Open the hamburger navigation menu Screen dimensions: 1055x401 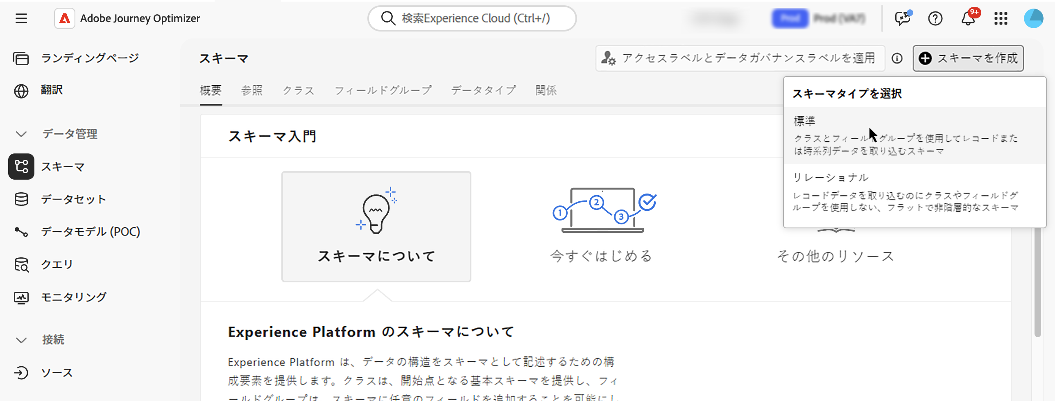[x=21, y=18]
